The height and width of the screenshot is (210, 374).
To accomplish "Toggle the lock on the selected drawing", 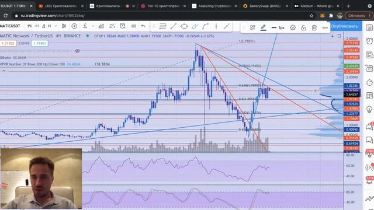I will pyautogui.click(x=303, y=27).
